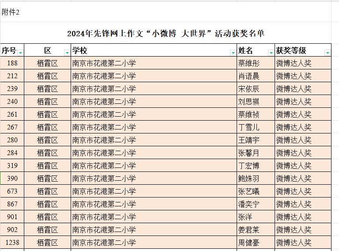Click the name 刘思祺
Viewport: 339px width, 251px height.
coord(249,102)
